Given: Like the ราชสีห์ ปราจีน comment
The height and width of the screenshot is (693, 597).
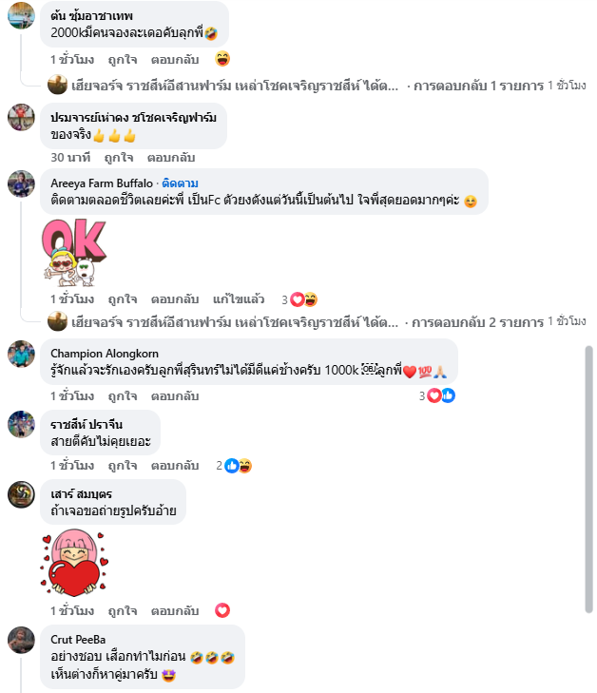Looking at the screenshot, I should pos(123,466).
